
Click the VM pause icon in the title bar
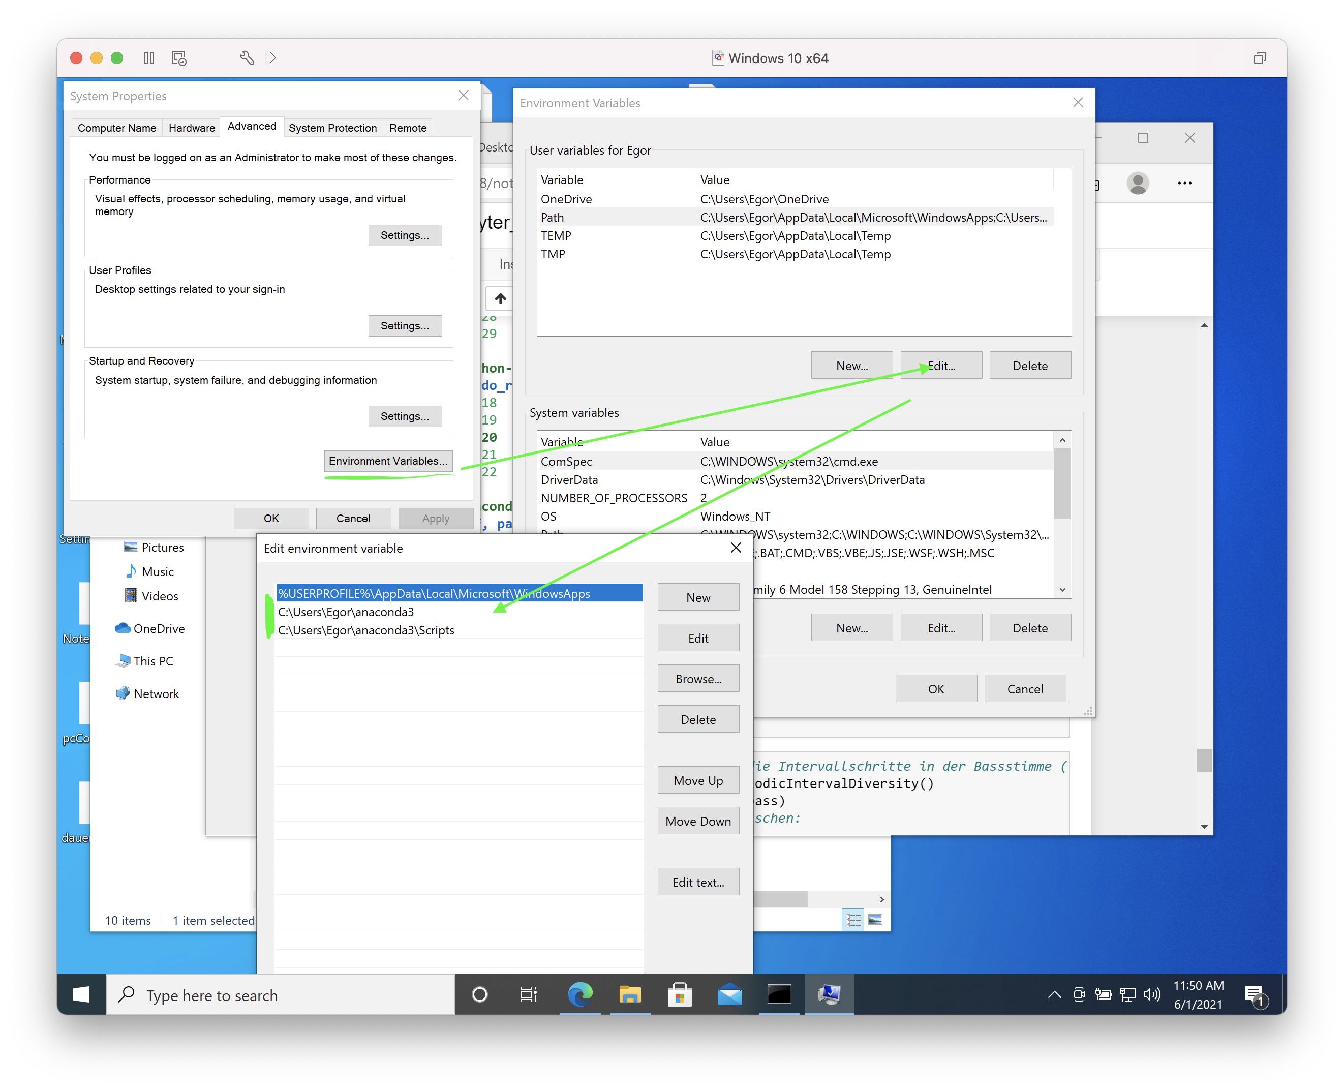tap(149, 58)
